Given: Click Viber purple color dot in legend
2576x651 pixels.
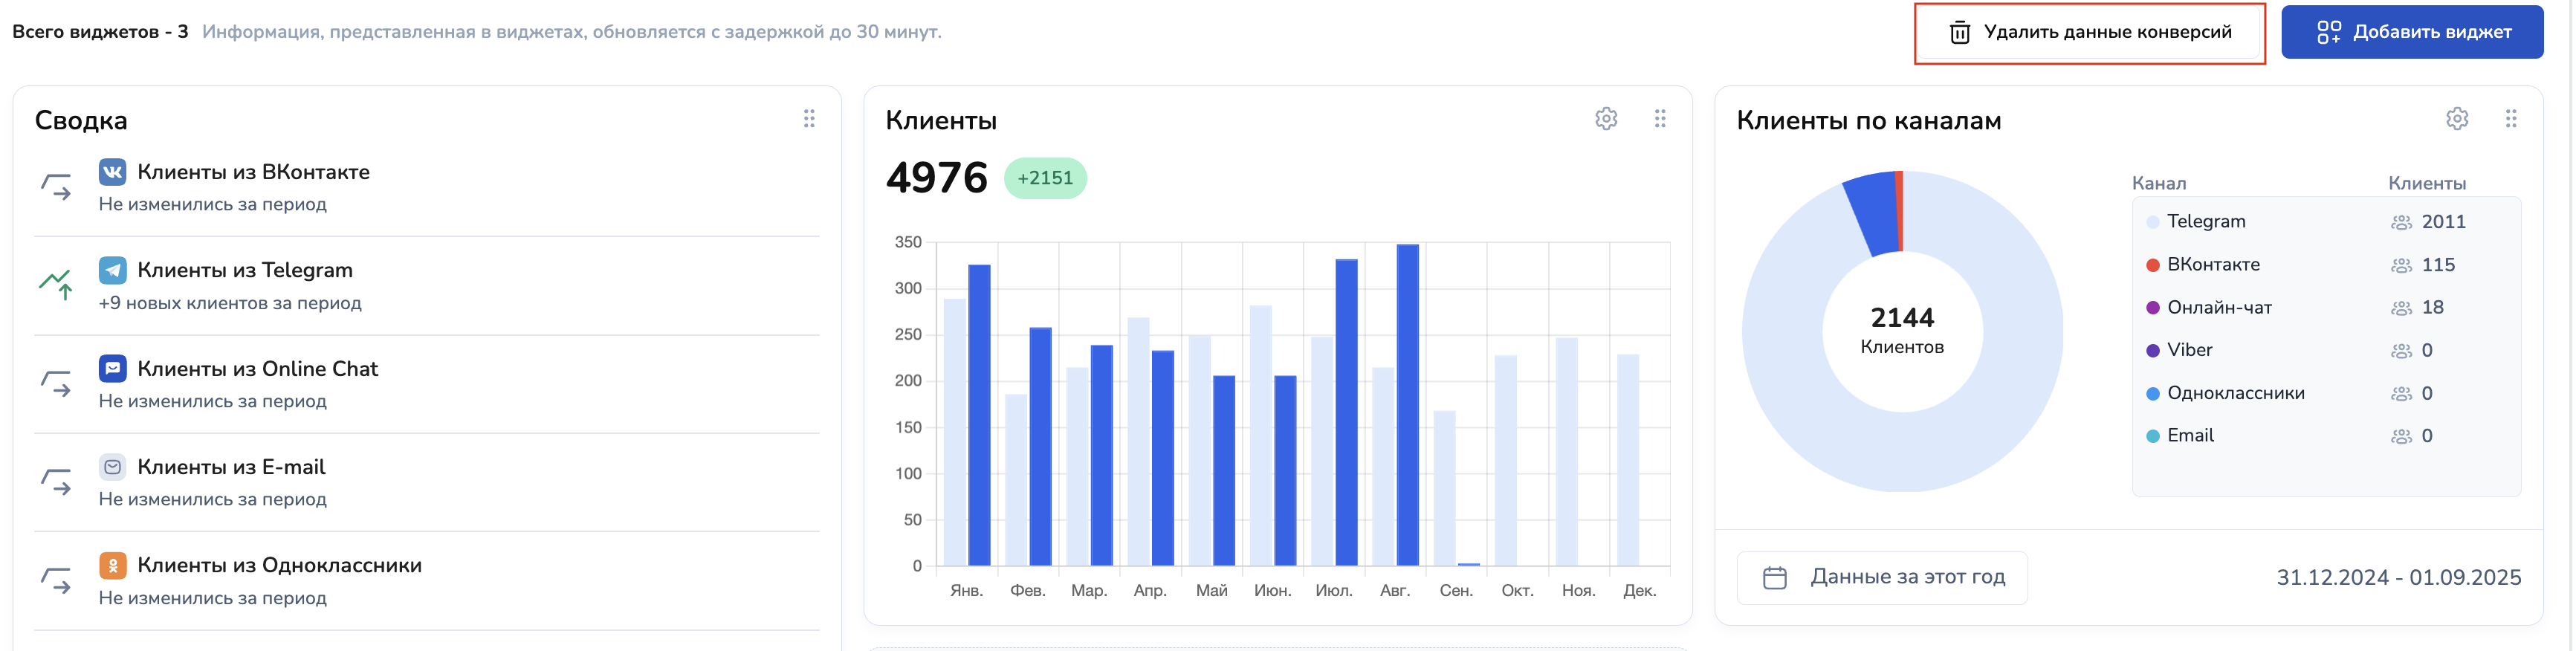Looking at the screenshot, I should (2153, 351).
